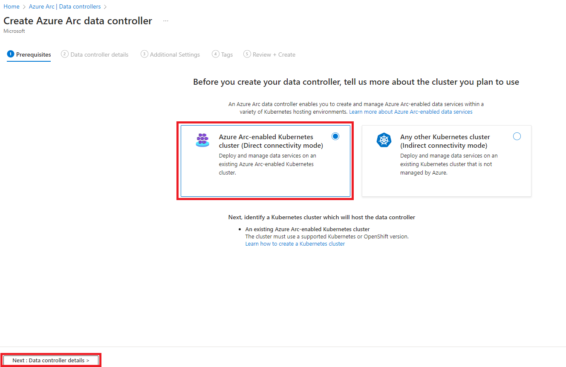566x367 pixels.
Task: Open Azure Arc | Data controllers breadcrumb
Action: click(x=65, y=6)
